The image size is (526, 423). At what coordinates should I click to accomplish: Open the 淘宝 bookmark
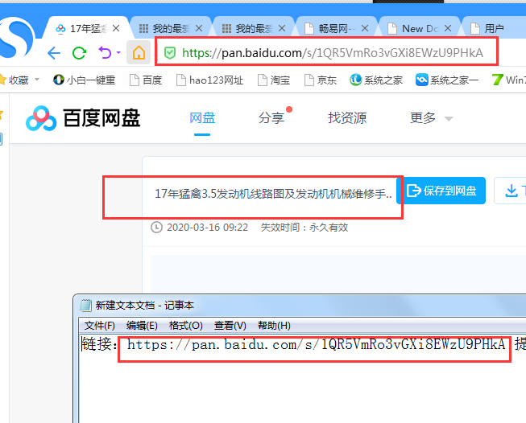tap(274, 80)
